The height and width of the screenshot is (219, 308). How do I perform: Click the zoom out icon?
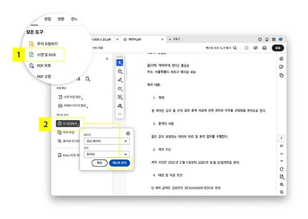(x=281, y=192)
